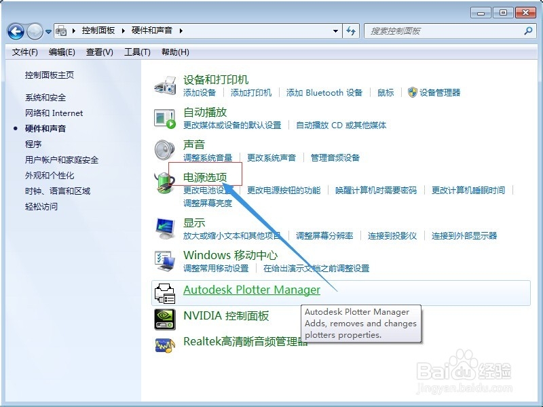This screenshot has width=543, height=407.
Task: Open Windows Mobility Center icon
Action: (x=165, y=259)
